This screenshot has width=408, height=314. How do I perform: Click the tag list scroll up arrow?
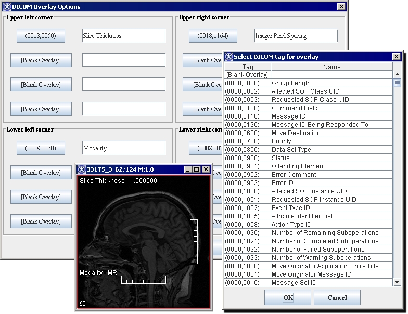point(397,74)
